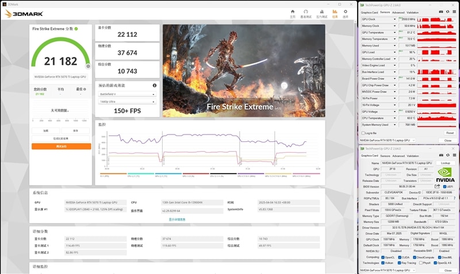
Task: Switch to Advanced tab in GPU-Z Sensors window
Action: tap(398, 11)
